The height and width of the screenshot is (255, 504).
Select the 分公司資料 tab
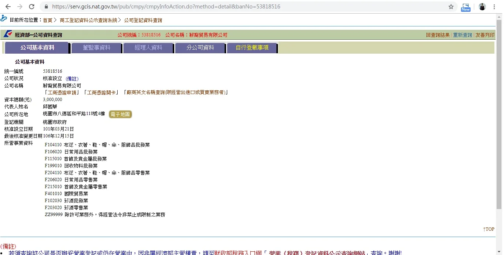tap(200, 48)
